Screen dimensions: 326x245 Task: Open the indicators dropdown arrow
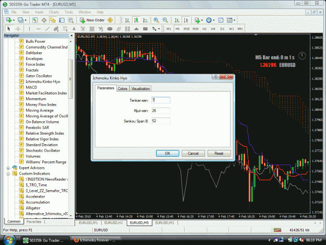[202, 20]
